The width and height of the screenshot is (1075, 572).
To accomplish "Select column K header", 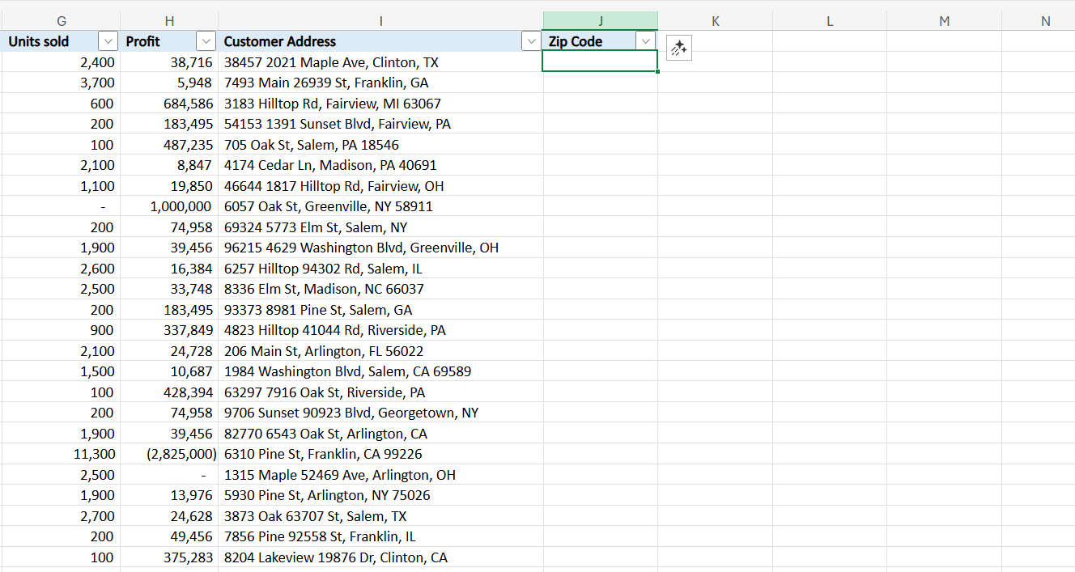I will 715,21.
